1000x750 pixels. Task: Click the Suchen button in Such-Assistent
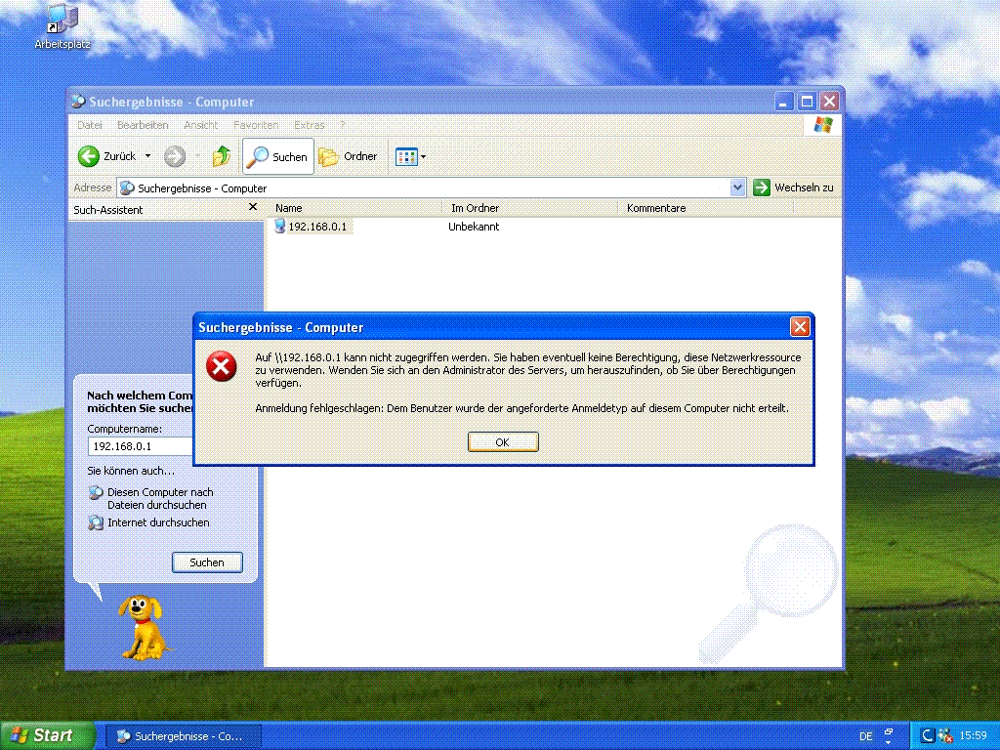(207, 562)
